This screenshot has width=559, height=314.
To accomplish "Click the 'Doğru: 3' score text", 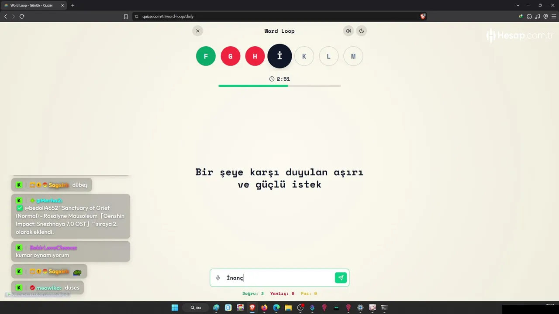I will click(253, 294).
